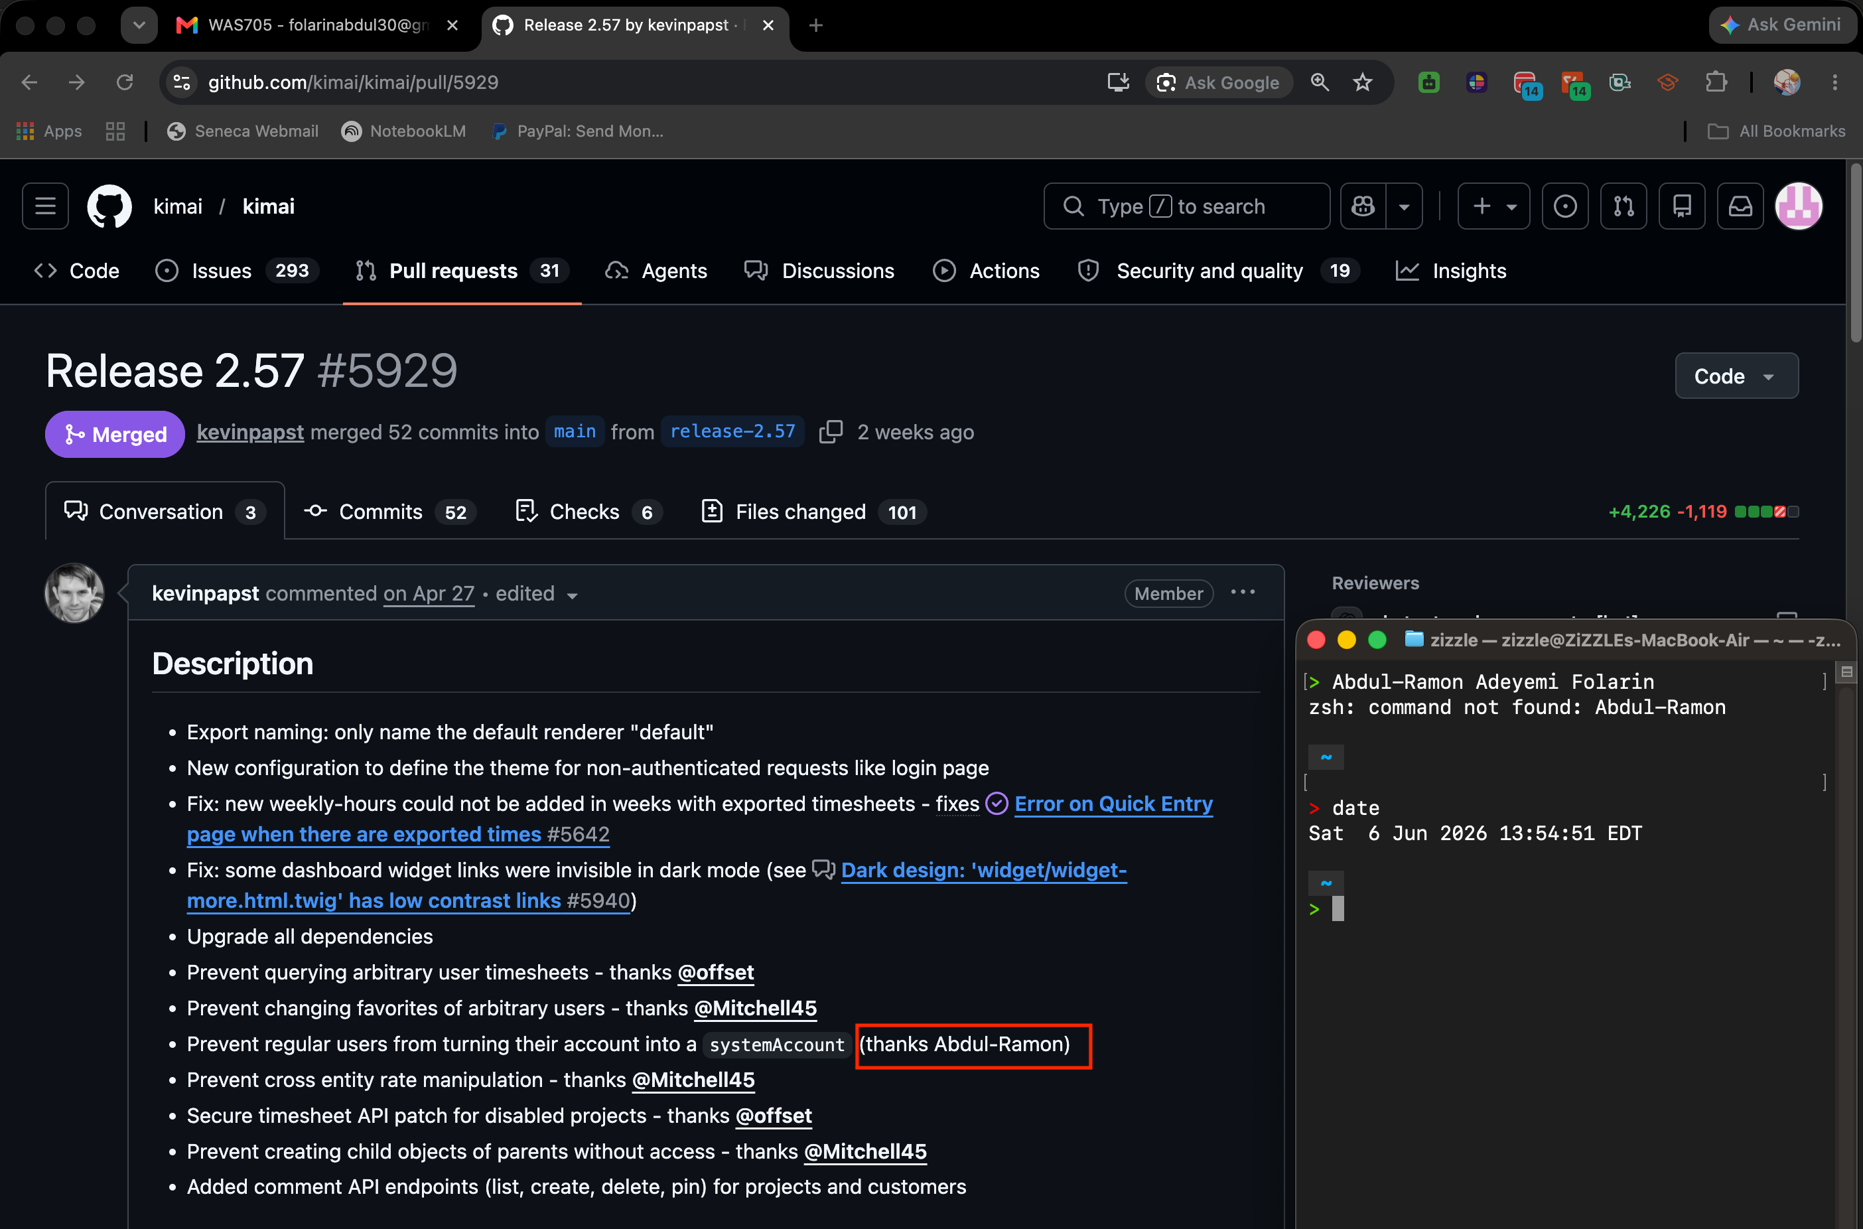Screen dimensions: 1863x1229
Task: Open the PayPal Send Money bookmark
Action: 577,131
